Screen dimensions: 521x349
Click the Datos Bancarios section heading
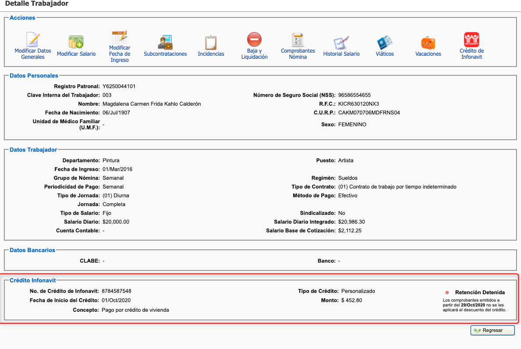[32, 250]
